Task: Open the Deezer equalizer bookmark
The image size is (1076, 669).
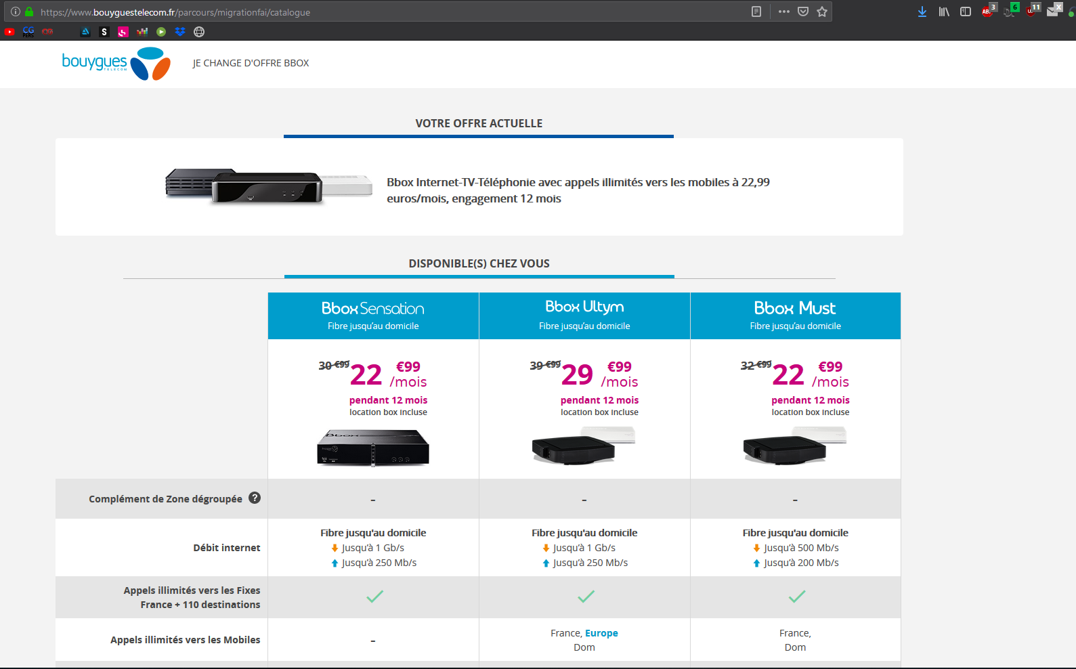Action: [142, 32]
